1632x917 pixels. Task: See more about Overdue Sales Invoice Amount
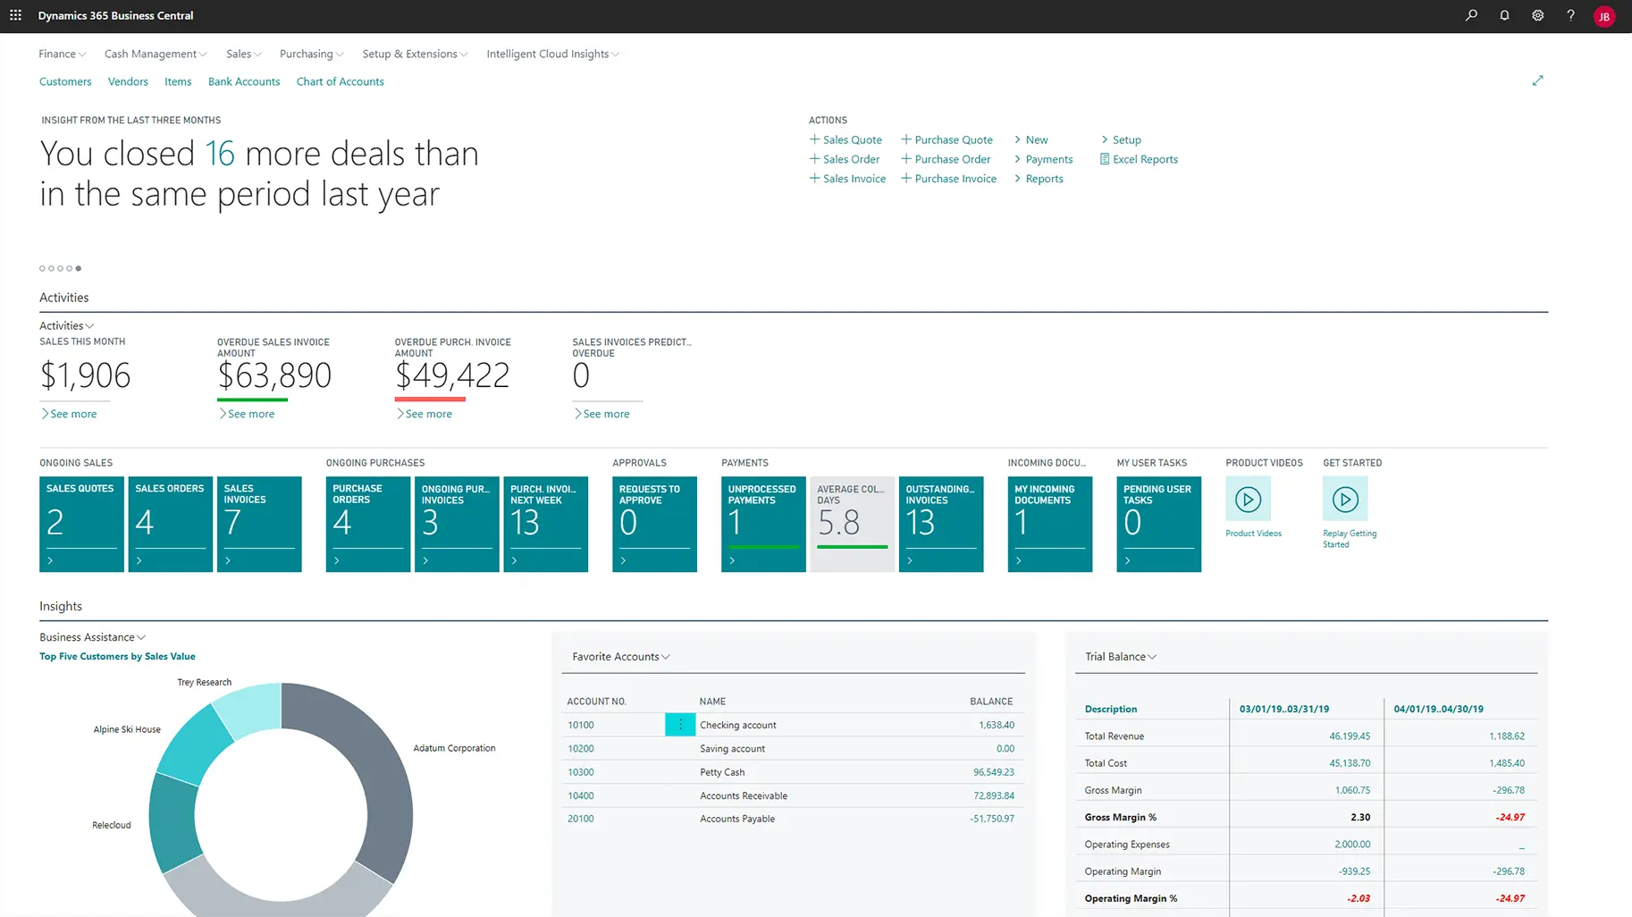[x=248, y=413]
